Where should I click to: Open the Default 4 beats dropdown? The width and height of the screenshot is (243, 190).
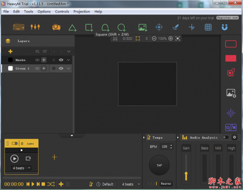(x=131, y=184)
